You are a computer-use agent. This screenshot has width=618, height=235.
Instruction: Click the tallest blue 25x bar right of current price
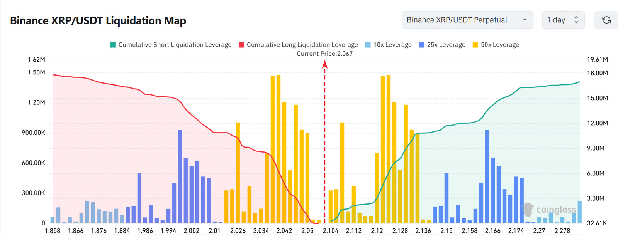[x=487, y=176]
